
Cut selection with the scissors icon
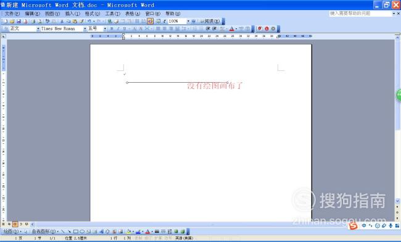62,21
